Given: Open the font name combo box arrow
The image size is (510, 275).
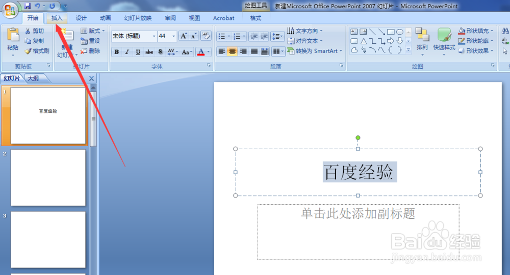Looking at the screenshot, I should coord(154,36).
